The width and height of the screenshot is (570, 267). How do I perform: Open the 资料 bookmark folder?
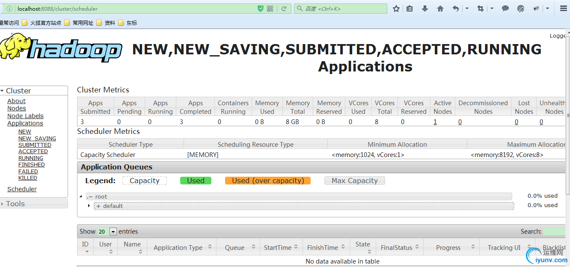[x=106, y=23]
